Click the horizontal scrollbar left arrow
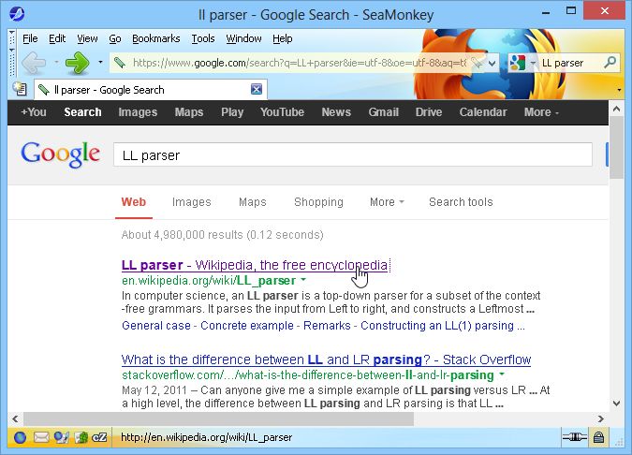The width and height of the screenshot is (632, 455). click(x=15, y=418)
